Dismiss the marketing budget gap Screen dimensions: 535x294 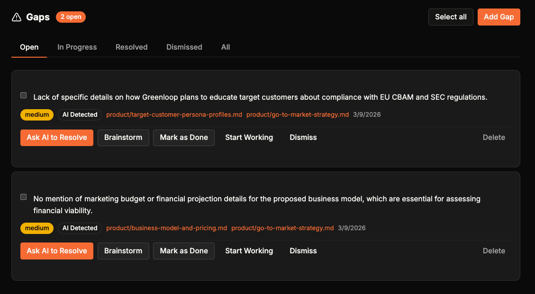(303, 251)
